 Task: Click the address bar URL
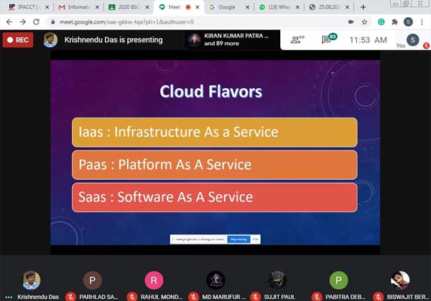[126, 22]
